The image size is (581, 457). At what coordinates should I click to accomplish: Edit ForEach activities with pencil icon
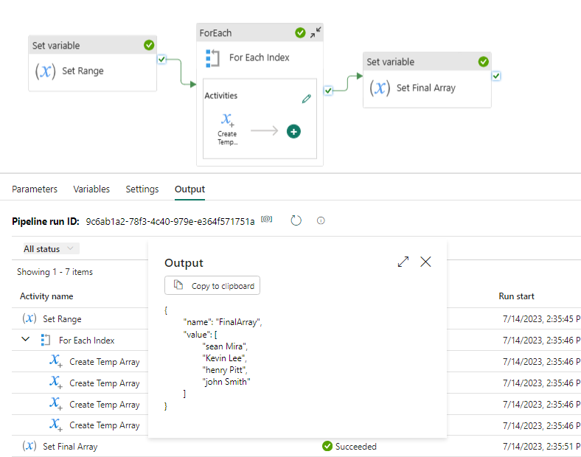(307, 99)
